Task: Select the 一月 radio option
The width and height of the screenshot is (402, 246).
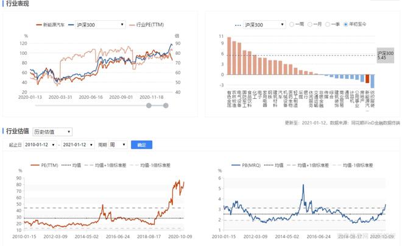Action: coord(310,24)
